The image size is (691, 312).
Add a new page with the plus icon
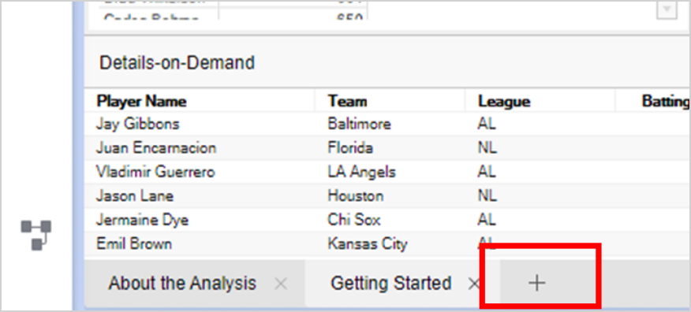point(536,283)
